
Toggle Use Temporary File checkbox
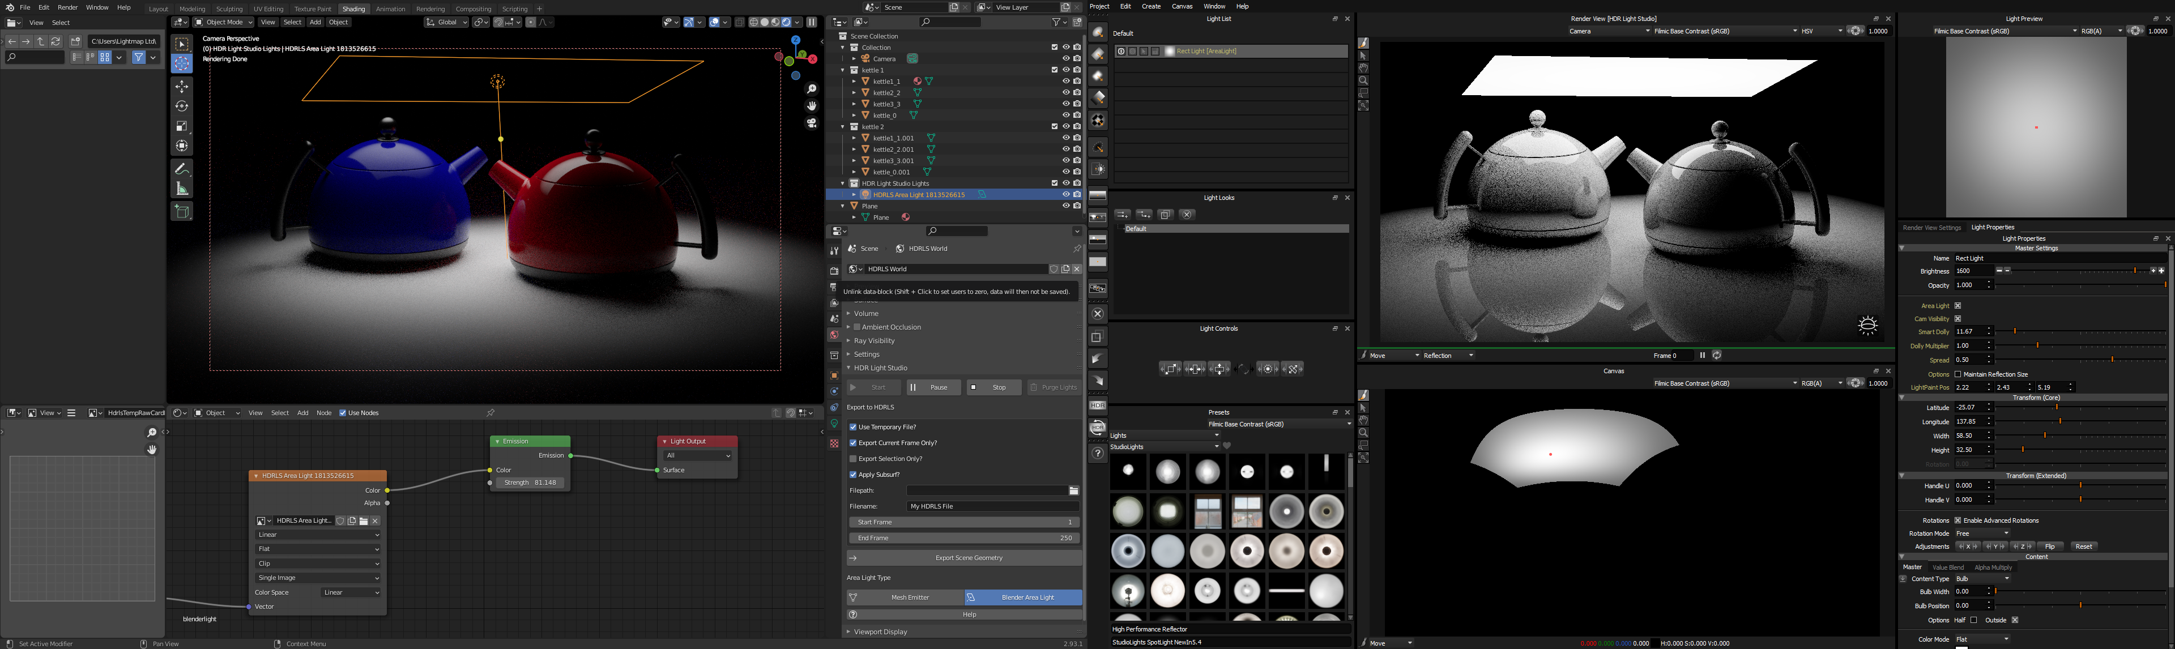[853, 427]
